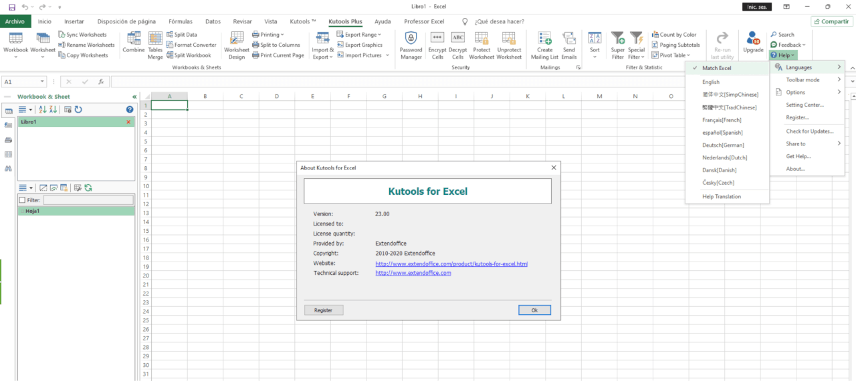Viewport: 856px width, 381px height.
Task: Select column header B
Action: coord(205,97)
